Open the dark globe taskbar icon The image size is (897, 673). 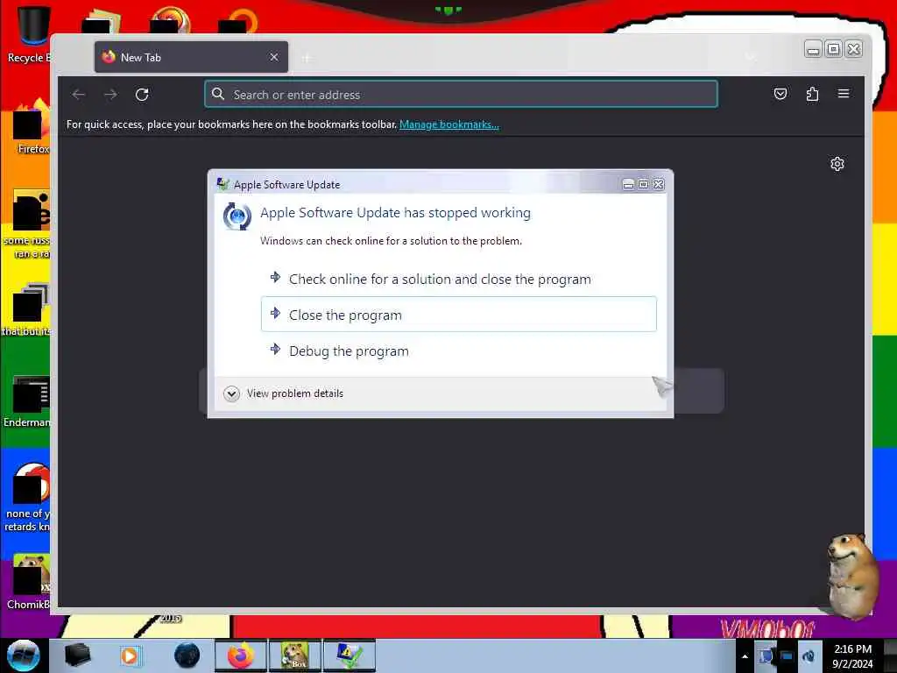pyautogui.click(x=187, y=655)
